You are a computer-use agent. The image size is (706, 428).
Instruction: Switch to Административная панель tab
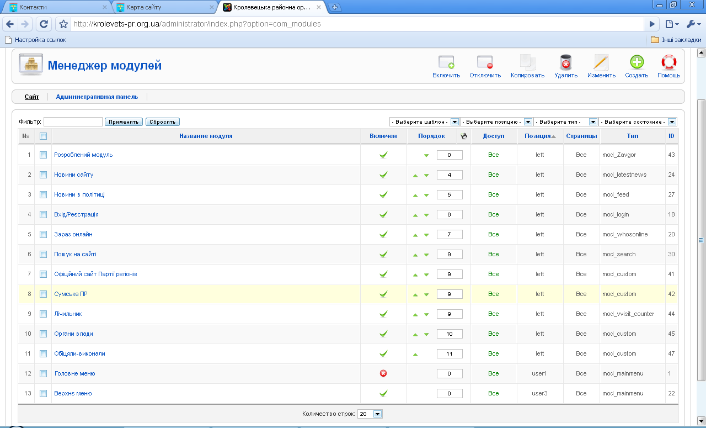[x=97, y=97]
